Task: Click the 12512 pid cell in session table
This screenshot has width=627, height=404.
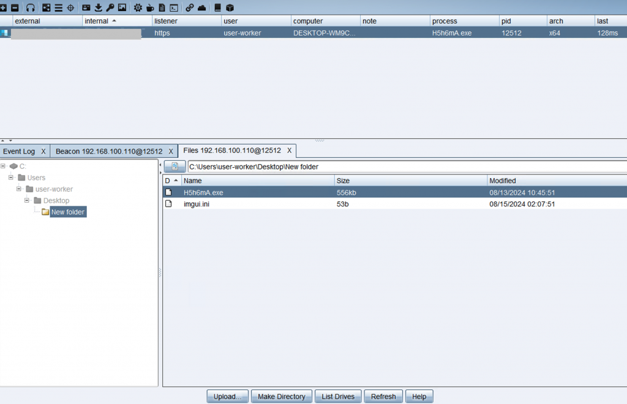Action: pyautogui.click(x=511, y=33)
